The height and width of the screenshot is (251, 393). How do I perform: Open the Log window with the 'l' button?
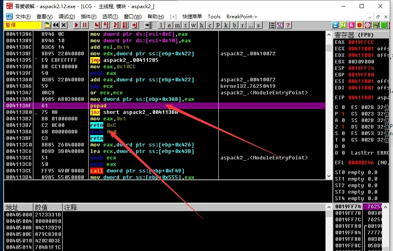[161, 25]
